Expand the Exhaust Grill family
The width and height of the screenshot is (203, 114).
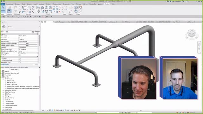click(x=5, y=81)
